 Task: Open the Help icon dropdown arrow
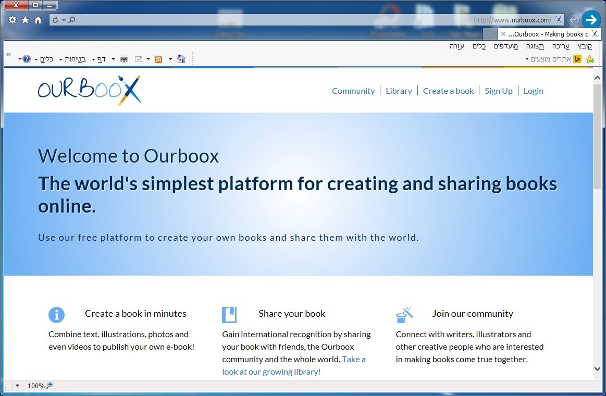click(x=20, y=59)
